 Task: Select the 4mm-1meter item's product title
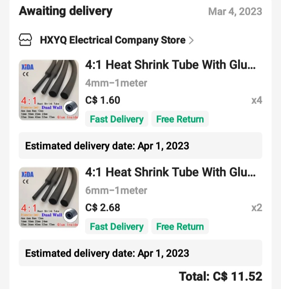click(x=171, y=65)
